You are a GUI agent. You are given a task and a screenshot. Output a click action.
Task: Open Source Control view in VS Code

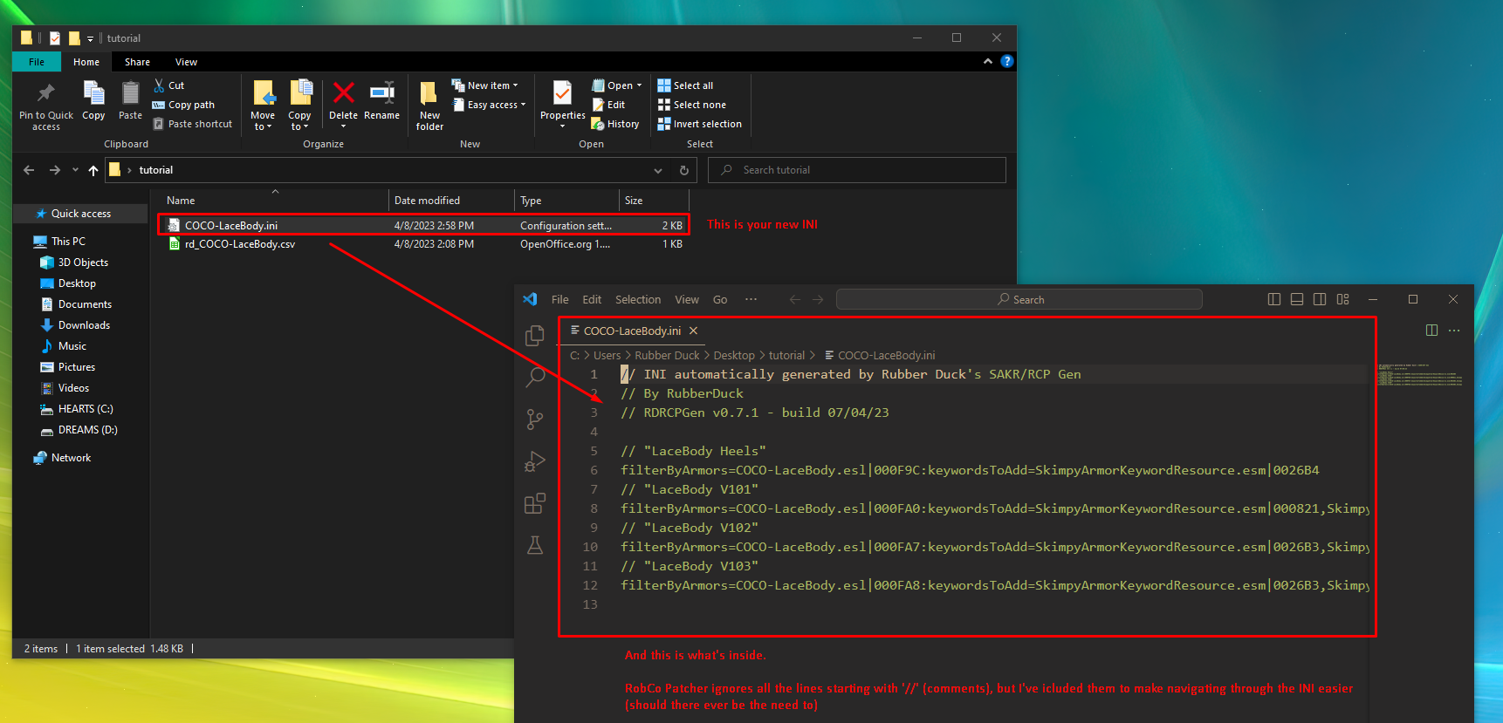(535, 419)
